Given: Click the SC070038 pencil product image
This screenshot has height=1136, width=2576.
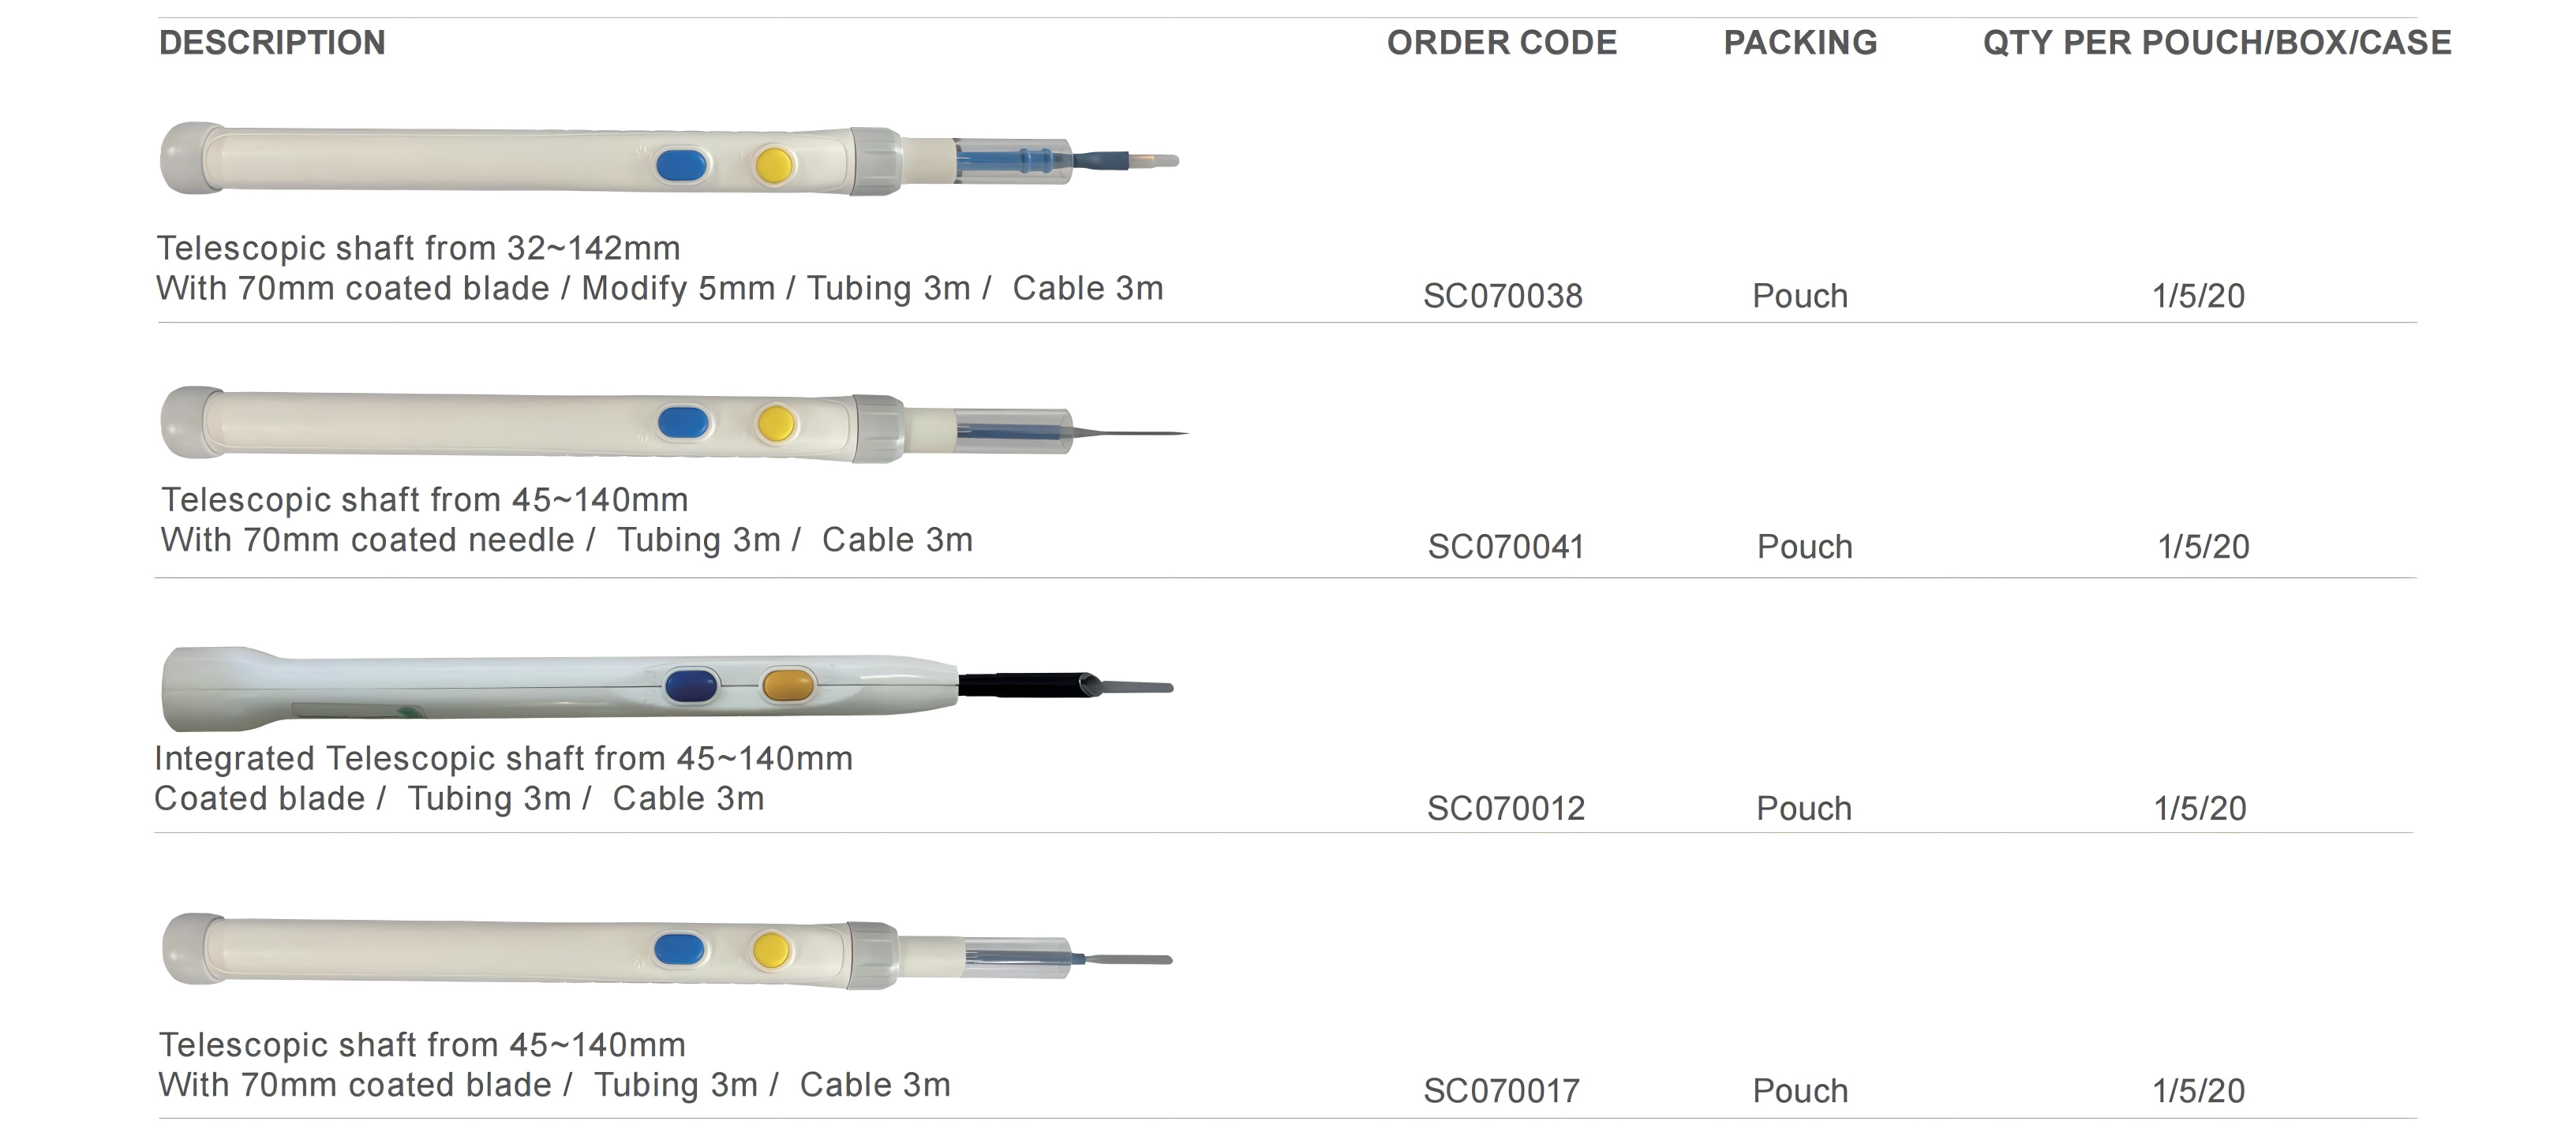Looking at the screenshot, I should click(x=669, y=160).
